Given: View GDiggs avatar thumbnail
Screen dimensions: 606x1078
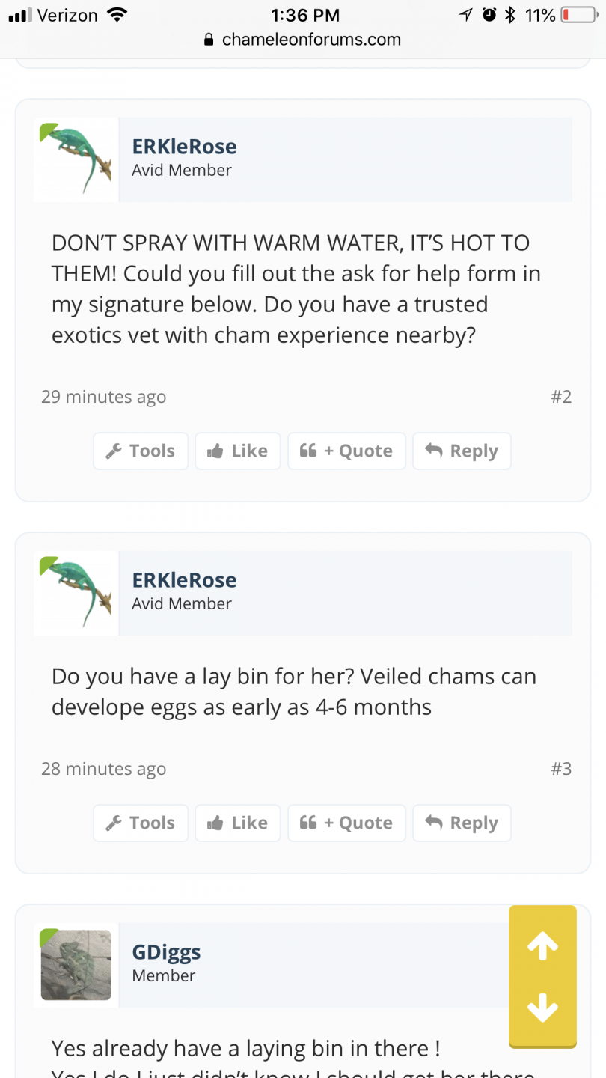Looking at the screenshot, I should click(x=76, y=965).
